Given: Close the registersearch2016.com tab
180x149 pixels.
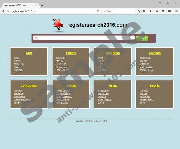Looking at the screenshot, I should 37,5.
